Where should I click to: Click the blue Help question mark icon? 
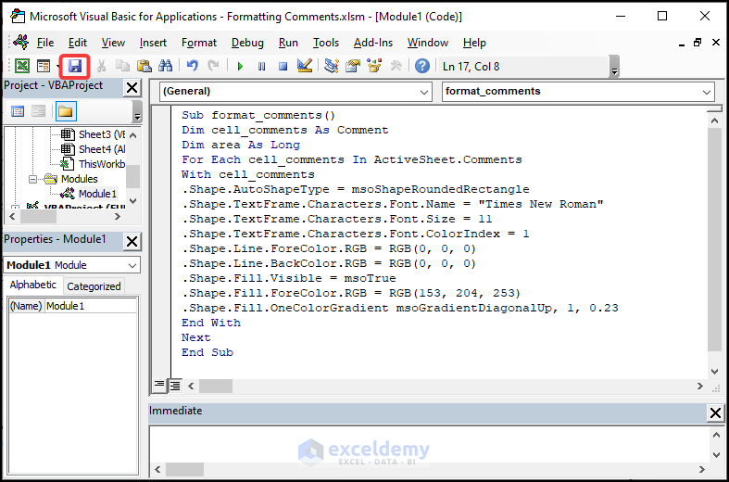(422, 67)
